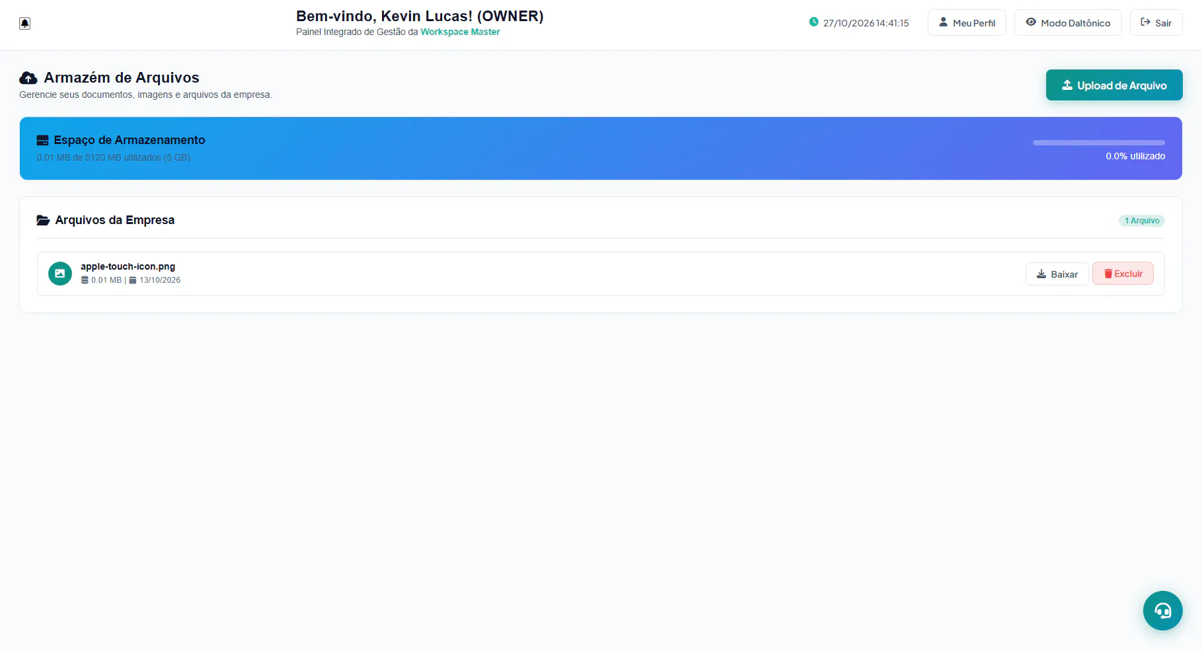The height and width of the screenshot is (651, 1202).
Task: Click the file date 13/10/2026
Action: [x=160, y=280]
